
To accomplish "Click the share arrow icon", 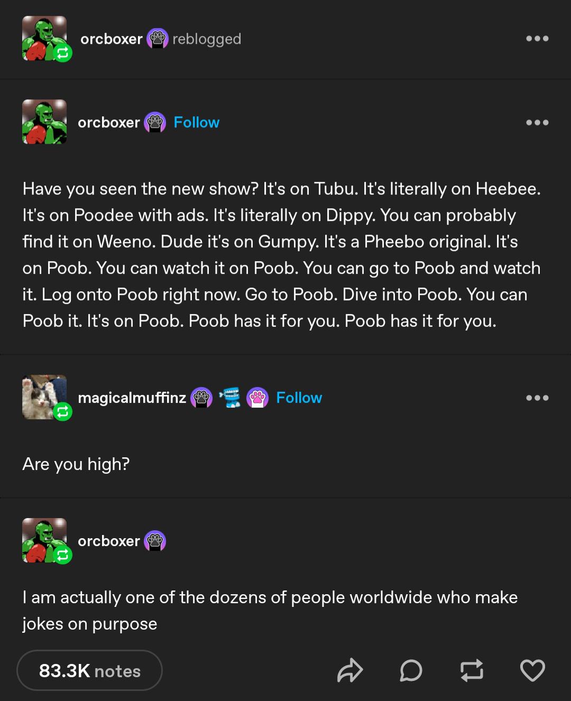I will point(350,670).
